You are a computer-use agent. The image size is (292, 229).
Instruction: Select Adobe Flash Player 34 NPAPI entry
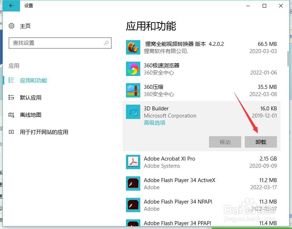(x=201, y=205)
